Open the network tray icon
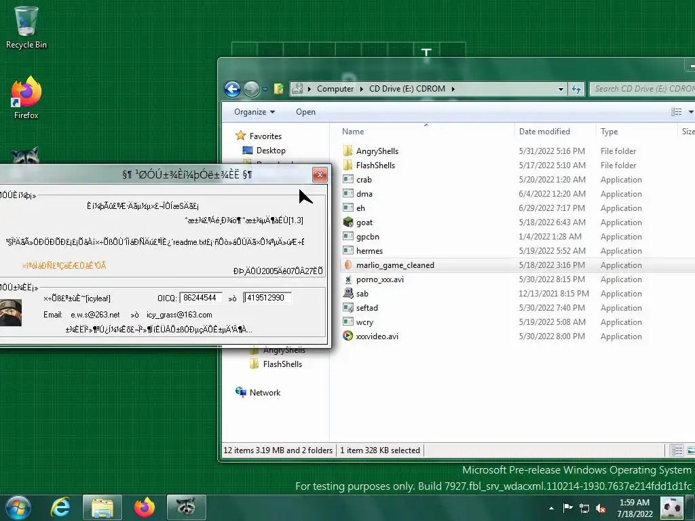Image resolution: width=695 pixels, height=521 pixels. pos(584,508)
